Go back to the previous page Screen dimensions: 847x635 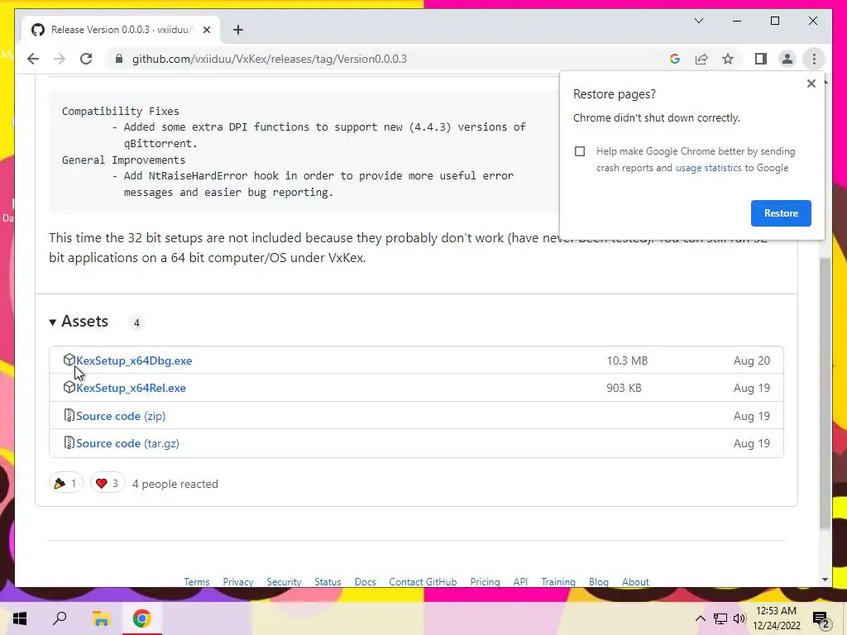(33, 59)
